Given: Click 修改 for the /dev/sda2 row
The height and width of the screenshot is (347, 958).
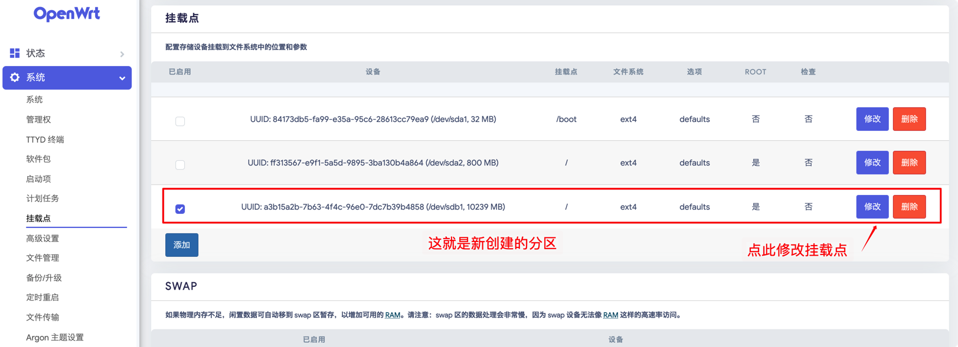Looking at the screenshot, I should [872, 163].
